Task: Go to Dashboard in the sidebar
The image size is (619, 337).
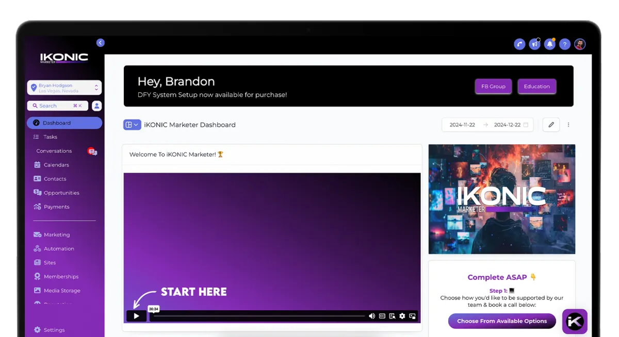Action: coord(64,123)
